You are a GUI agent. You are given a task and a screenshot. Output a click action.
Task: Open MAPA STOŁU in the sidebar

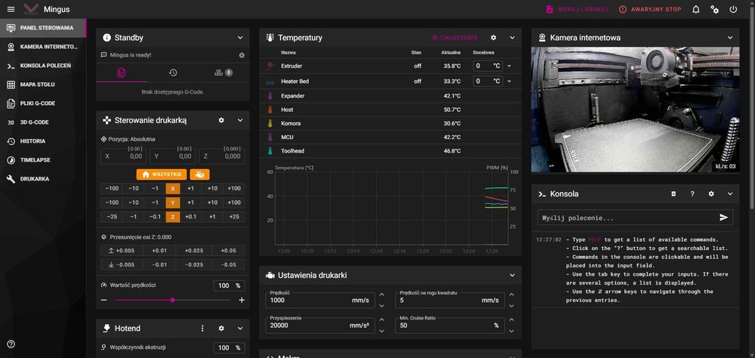pos(43,85)
